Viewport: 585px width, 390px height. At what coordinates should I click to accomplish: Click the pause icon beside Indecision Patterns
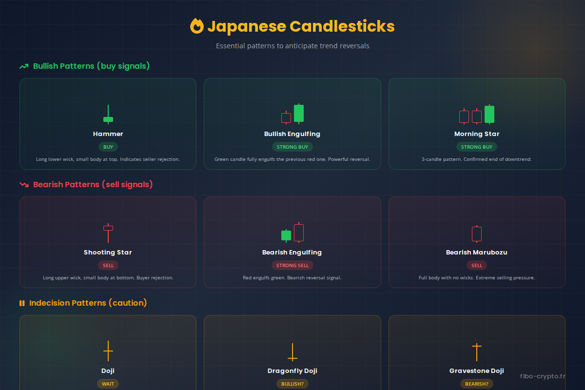pos(22,303)
